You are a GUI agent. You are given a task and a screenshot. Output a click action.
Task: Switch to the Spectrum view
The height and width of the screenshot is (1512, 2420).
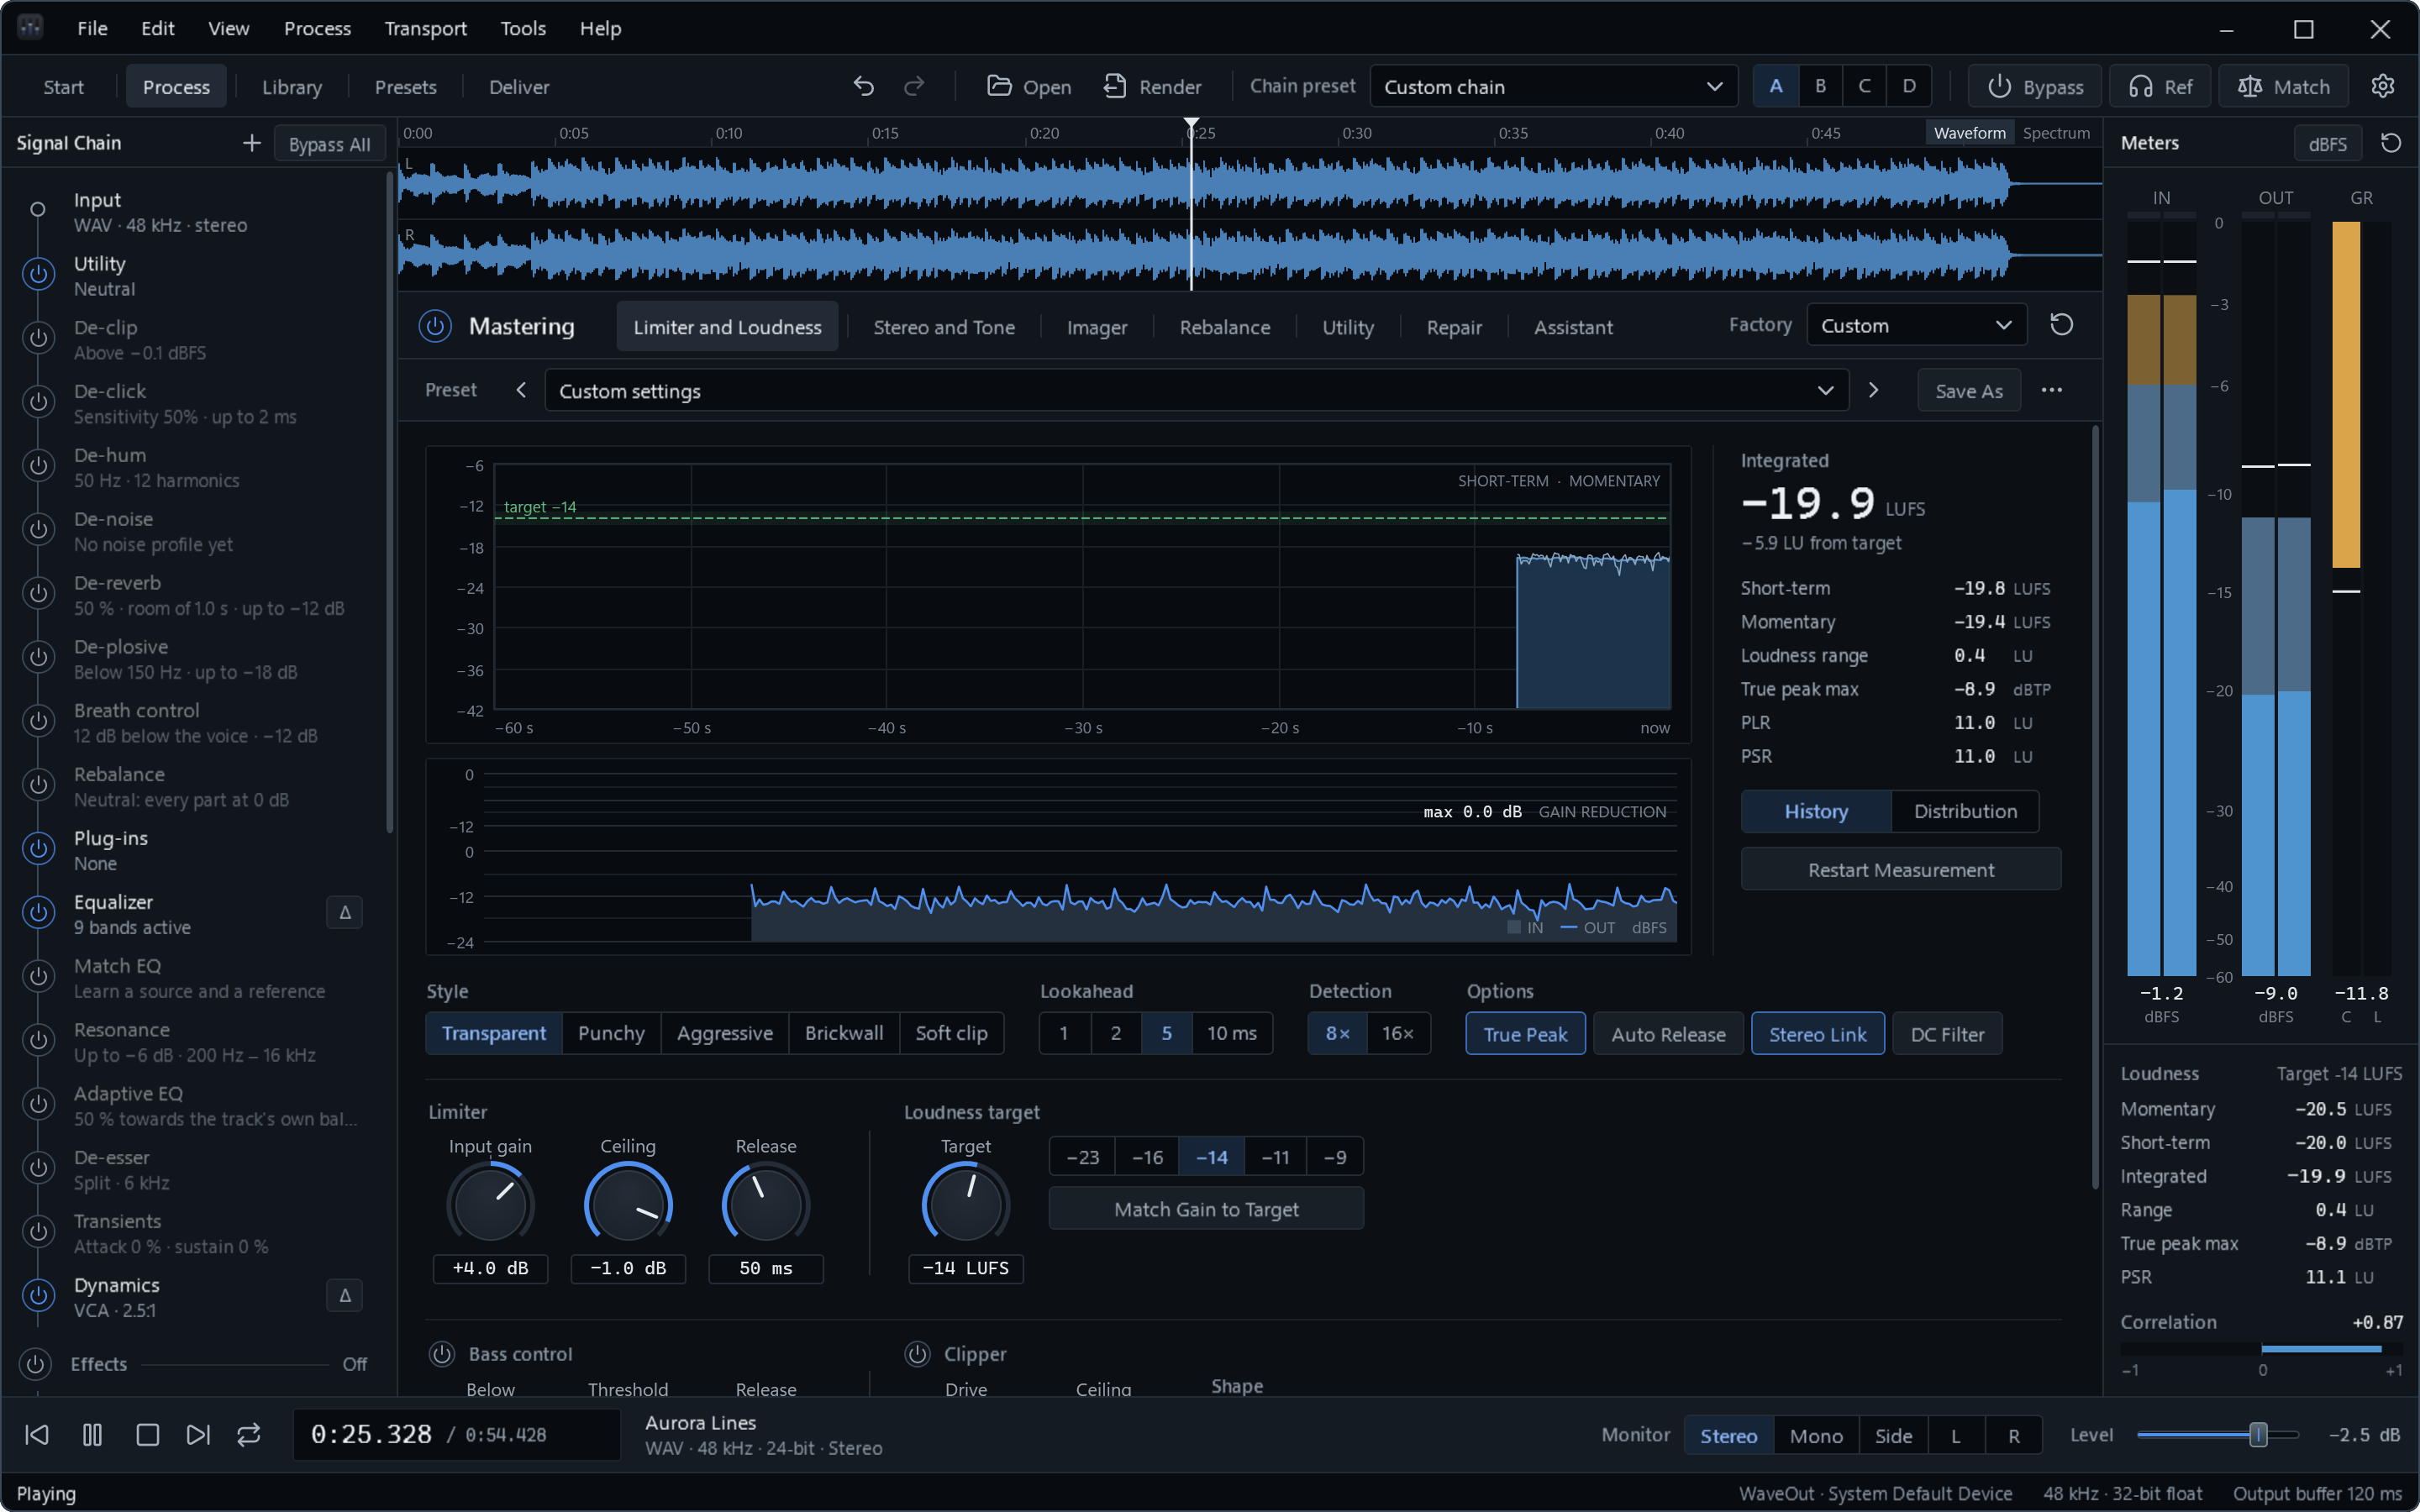[x=2055, y=133]
